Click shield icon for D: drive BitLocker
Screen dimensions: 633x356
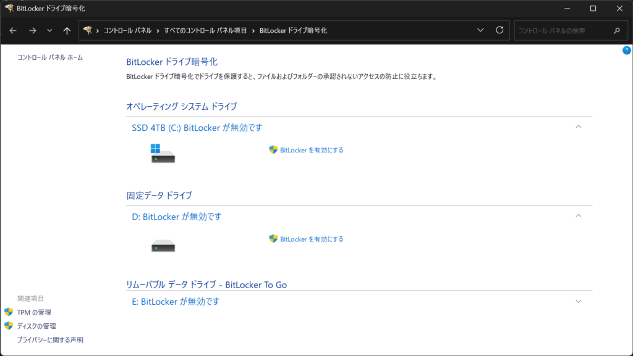point(273,239)
